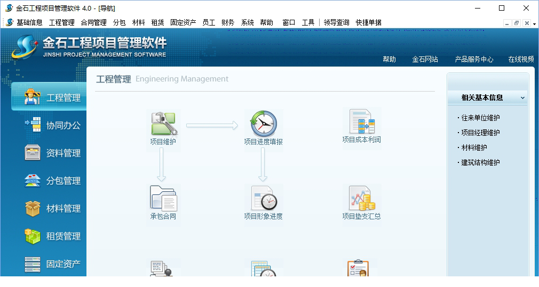This screenshot has height=287, width=539.
Task: Visit the 金石网站 link
Action: coord(425,59)
